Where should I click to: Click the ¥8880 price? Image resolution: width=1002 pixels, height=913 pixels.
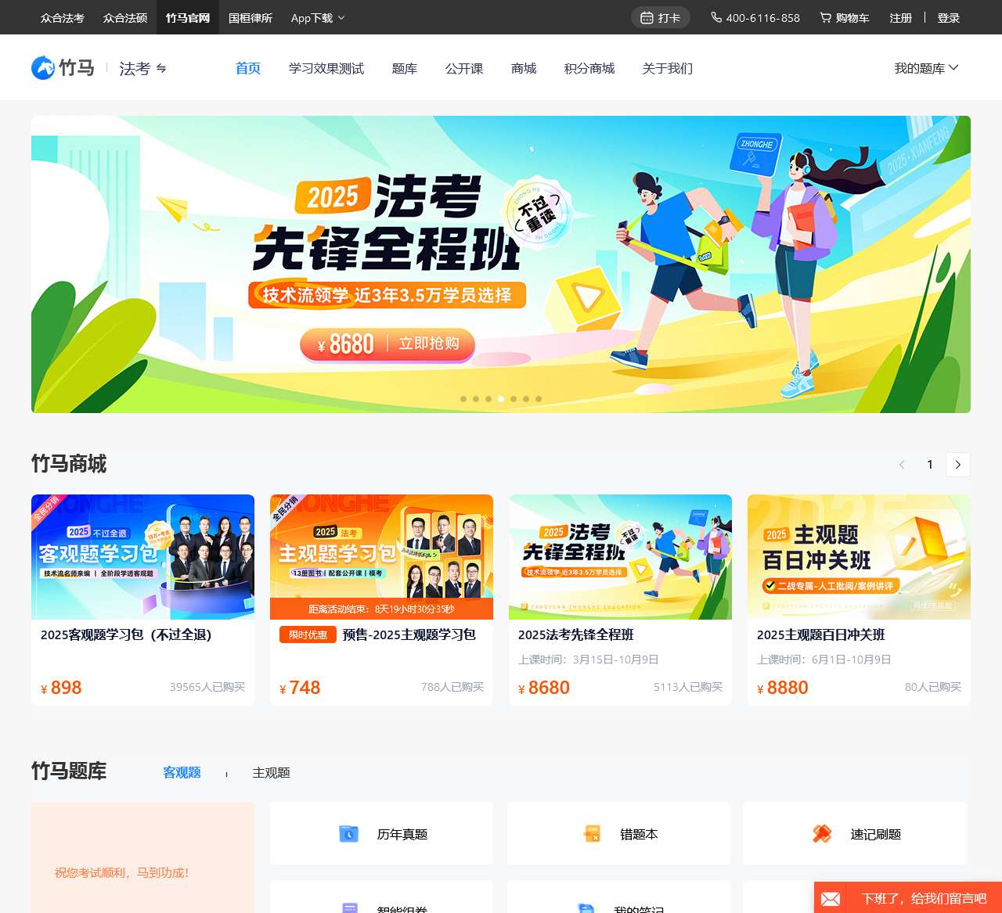tap(783, 688)
